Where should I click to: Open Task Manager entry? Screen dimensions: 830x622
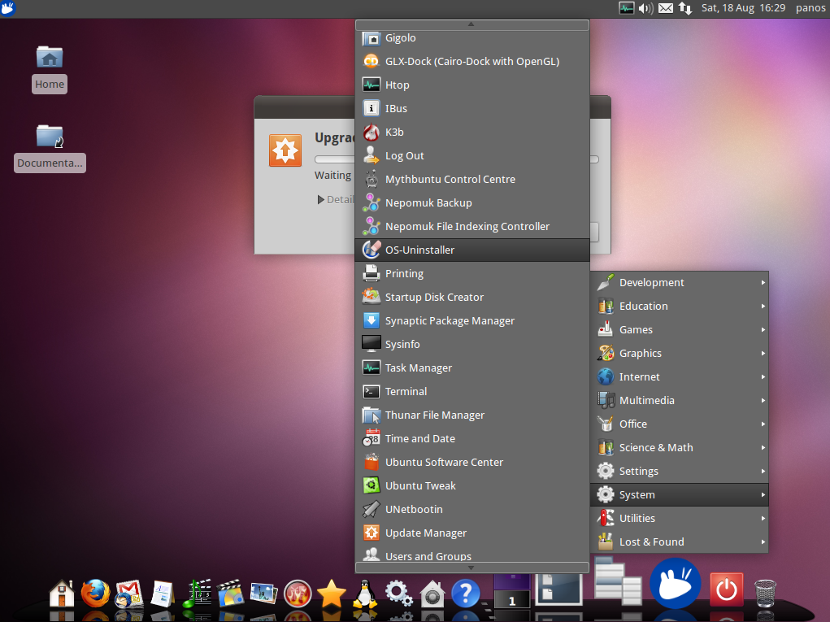472,368
